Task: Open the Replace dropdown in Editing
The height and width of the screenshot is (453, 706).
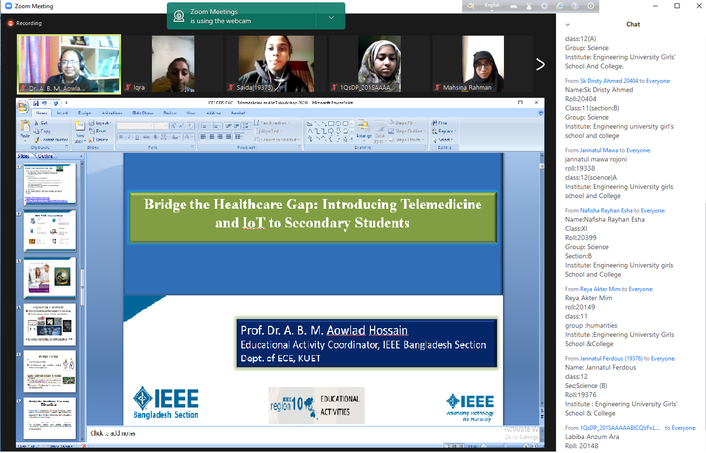Action: (444, 131)
